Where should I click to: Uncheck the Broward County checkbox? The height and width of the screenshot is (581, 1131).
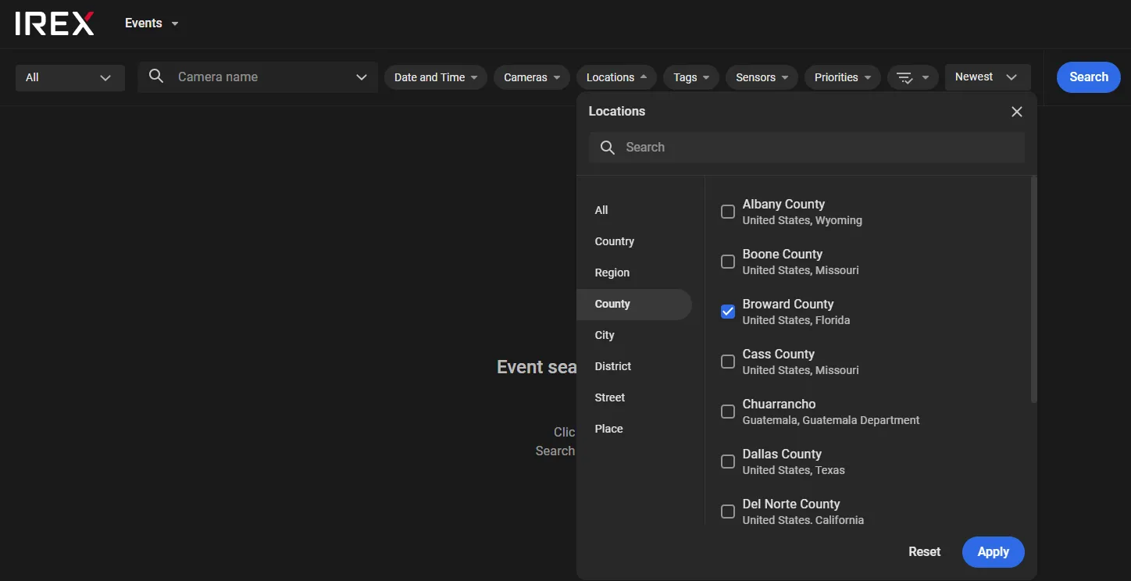click(x=728, y=312)
